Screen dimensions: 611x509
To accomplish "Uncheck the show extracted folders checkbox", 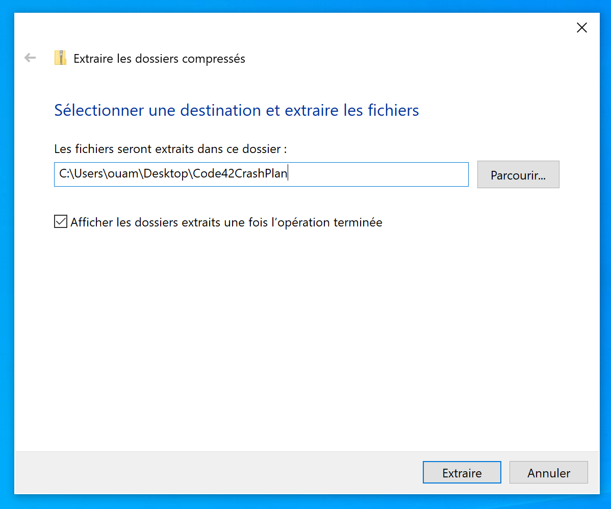I will 61,222.
